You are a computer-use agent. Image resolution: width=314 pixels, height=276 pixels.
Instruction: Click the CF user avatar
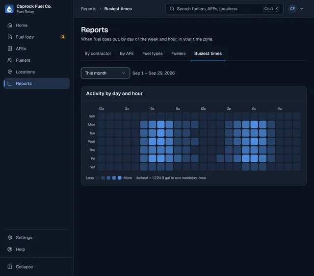(292, 9)
